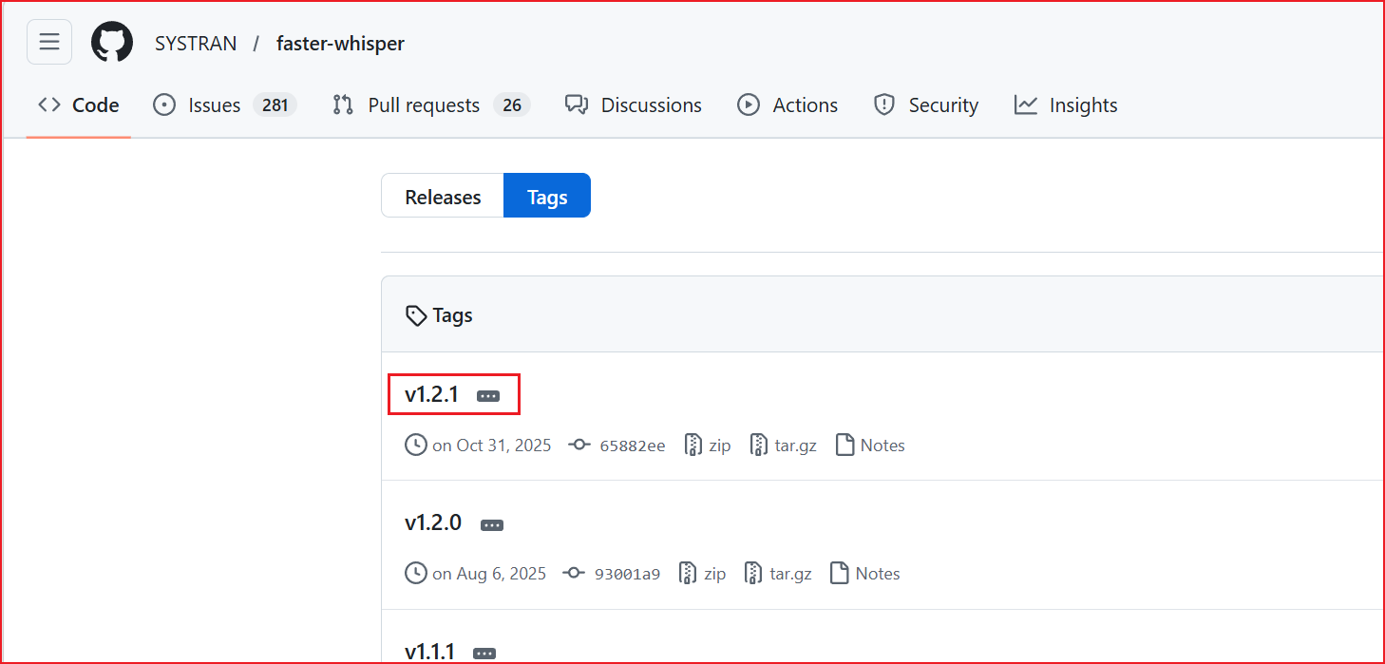Click the GitHub logo icon
Screen dimensions: 1385x664
pos(112,43)
